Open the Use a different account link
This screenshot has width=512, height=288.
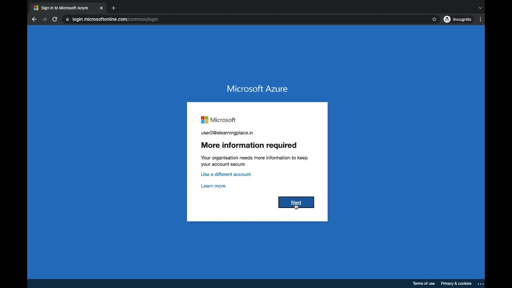(226, 174)
